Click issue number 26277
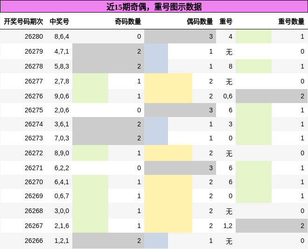This screenshot has width=308, height=249. (34, 81)
